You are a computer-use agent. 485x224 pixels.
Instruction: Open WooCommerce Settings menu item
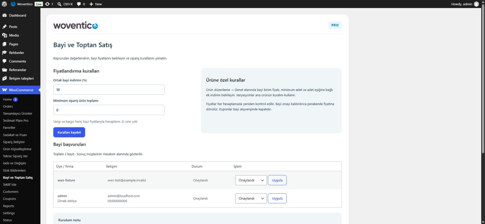tap(9, 213)
